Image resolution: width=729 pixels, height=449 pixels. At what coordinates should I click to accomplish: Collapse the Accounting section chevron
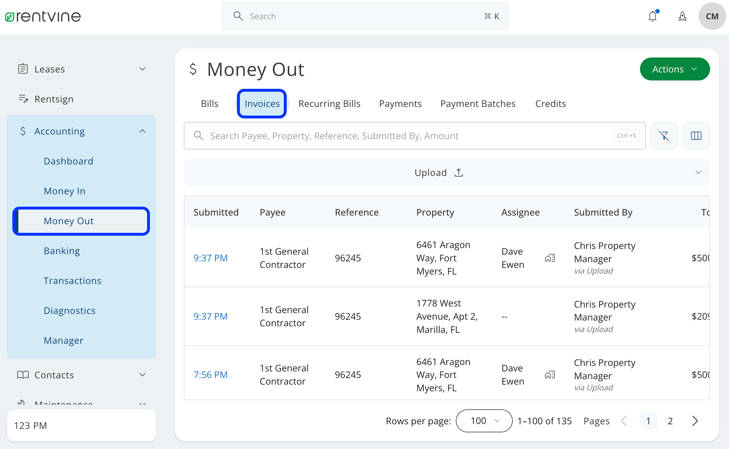[x=142, y=131]
